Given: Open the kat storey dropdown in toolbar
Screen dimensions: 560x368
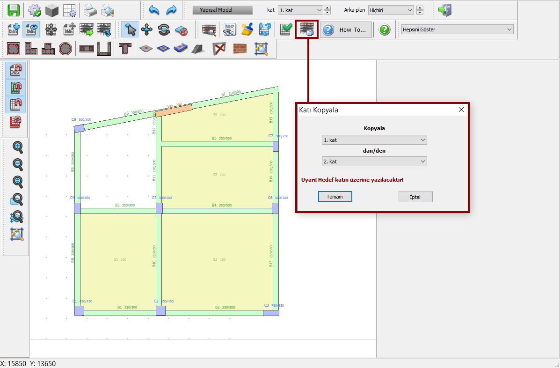Looking at the screenshot, I should pos(300,10).
